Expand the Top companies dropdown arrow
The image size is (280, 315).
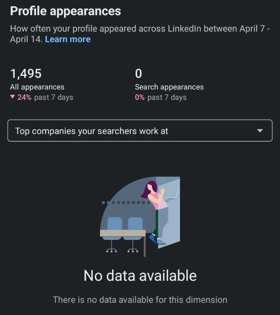[260, 131]
